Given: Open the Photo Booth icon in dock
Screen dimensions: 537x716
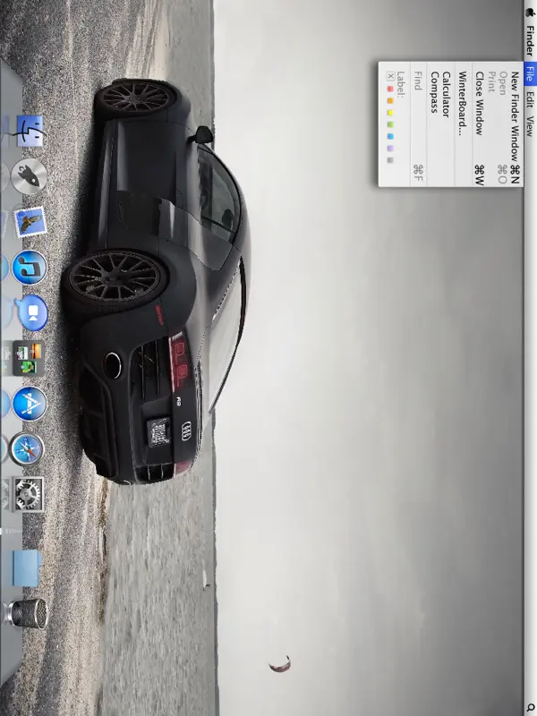Looking at the screenshot, I should pos(30,311).
